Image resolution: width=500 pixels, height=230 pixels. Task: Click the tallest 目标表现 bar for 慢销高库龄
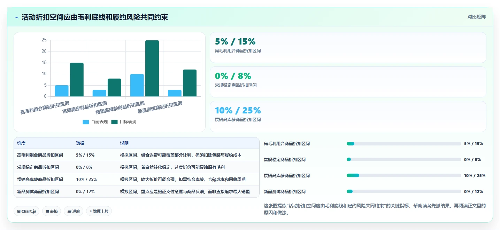point(152,68)
